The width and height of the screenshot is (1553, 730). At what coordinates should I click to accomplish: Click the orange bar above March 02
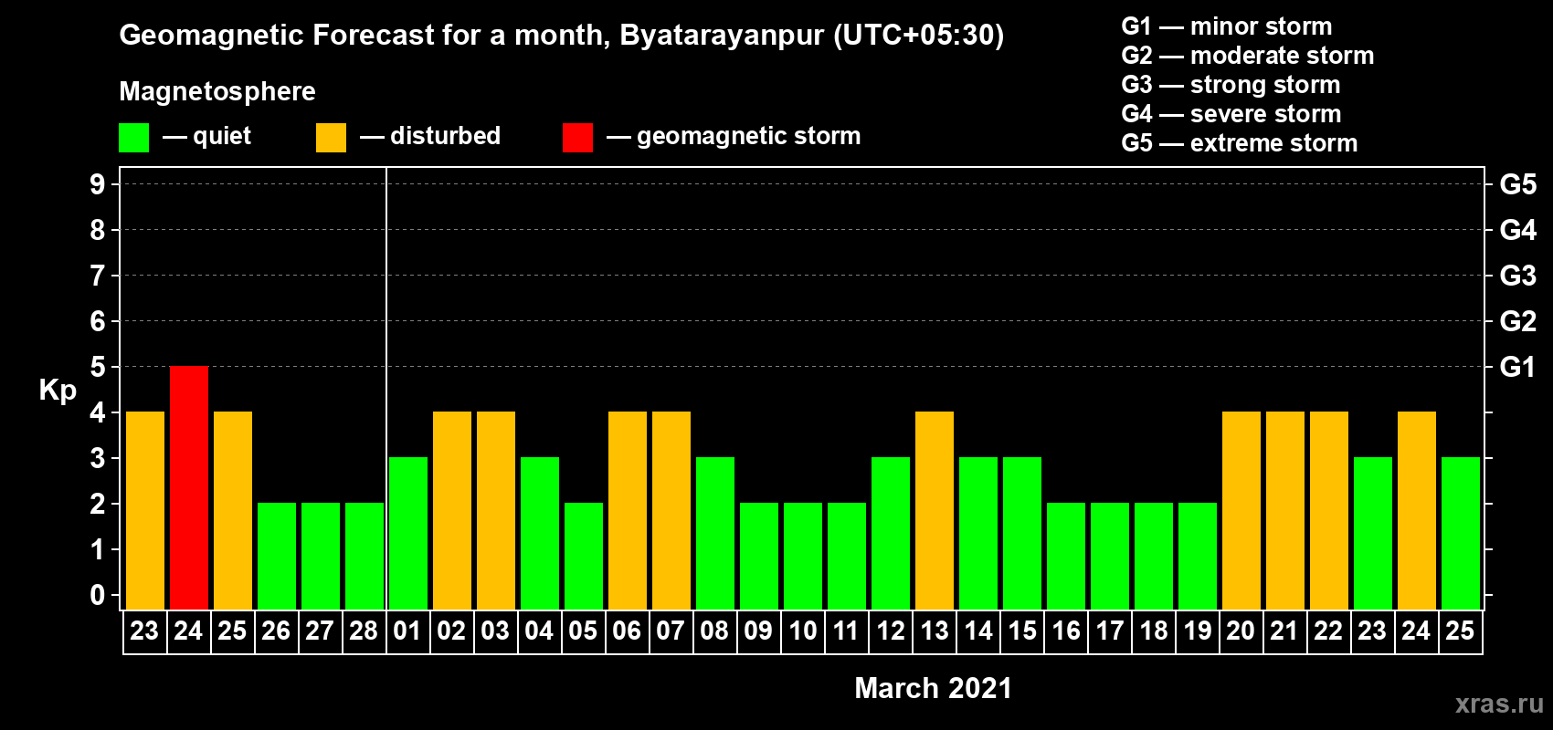(452, 511)
